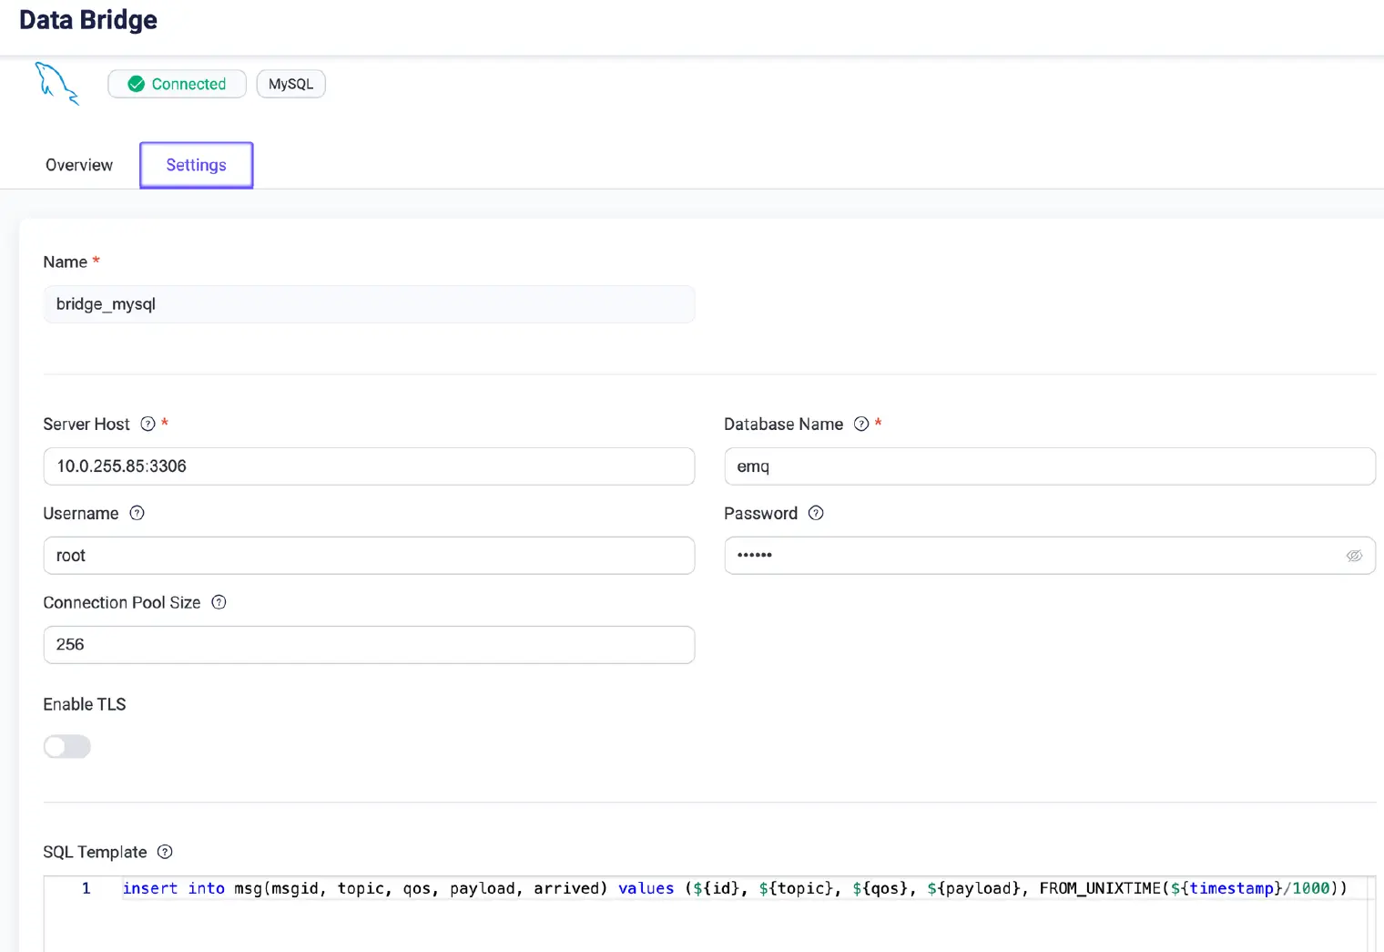The height and width of the screenshot is (952, 1384).
Task: Click the MySQL dolphin logo icon
Action: coord(57,84)
